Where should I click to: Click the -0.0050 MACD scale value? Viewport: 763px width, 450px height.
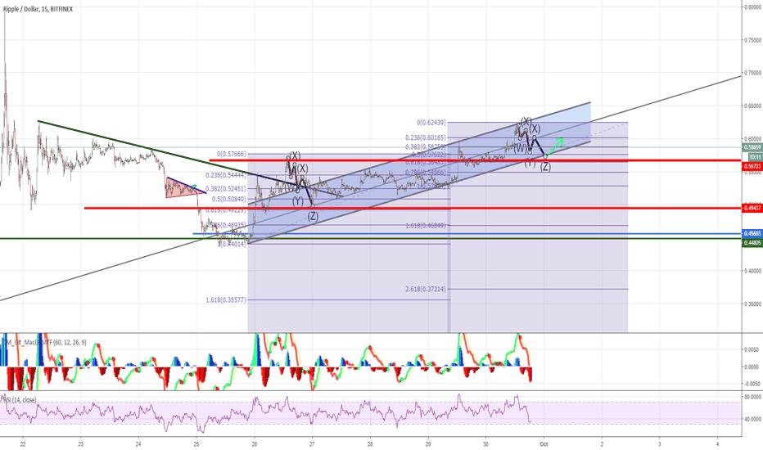tap(752, 384)
